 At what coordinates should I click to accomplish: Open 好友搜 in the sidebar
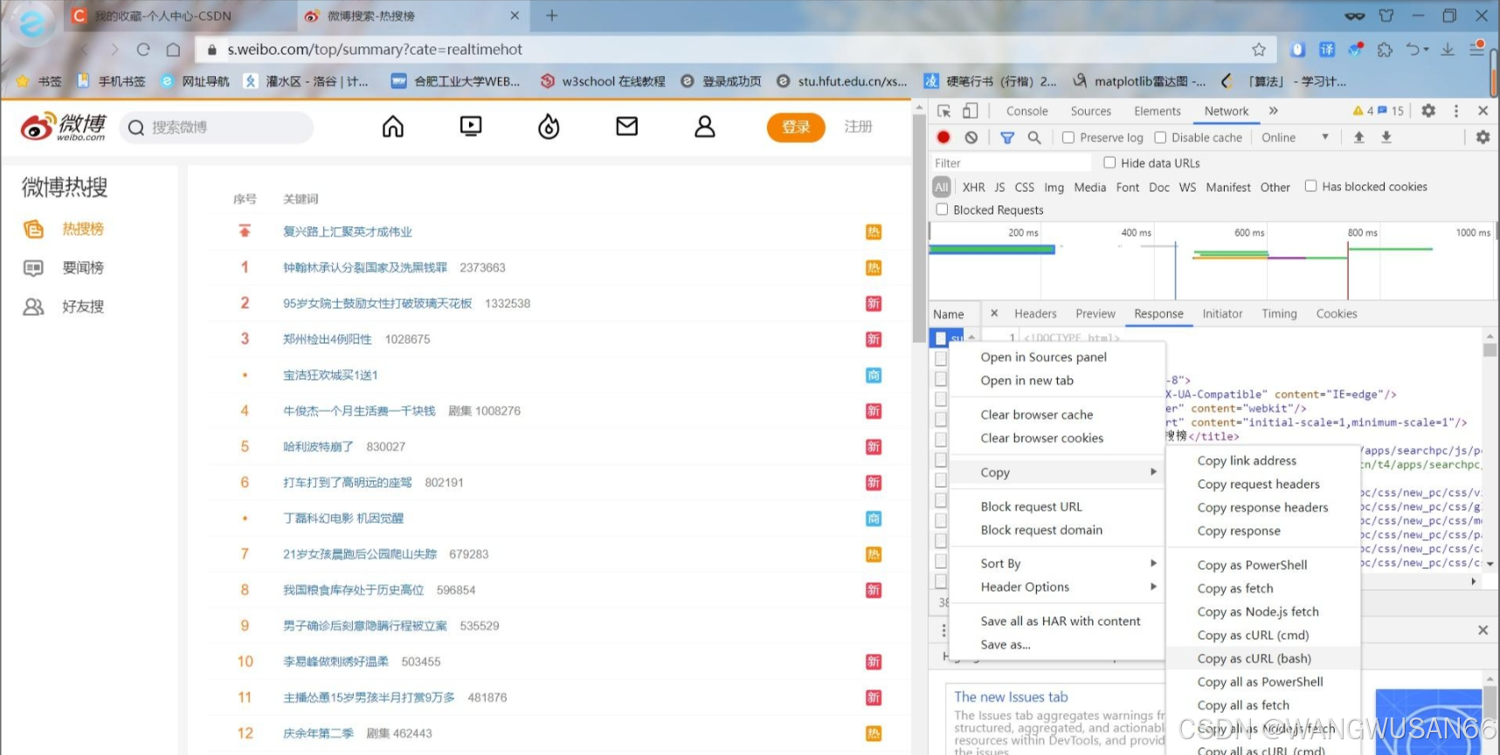[83, 306]
